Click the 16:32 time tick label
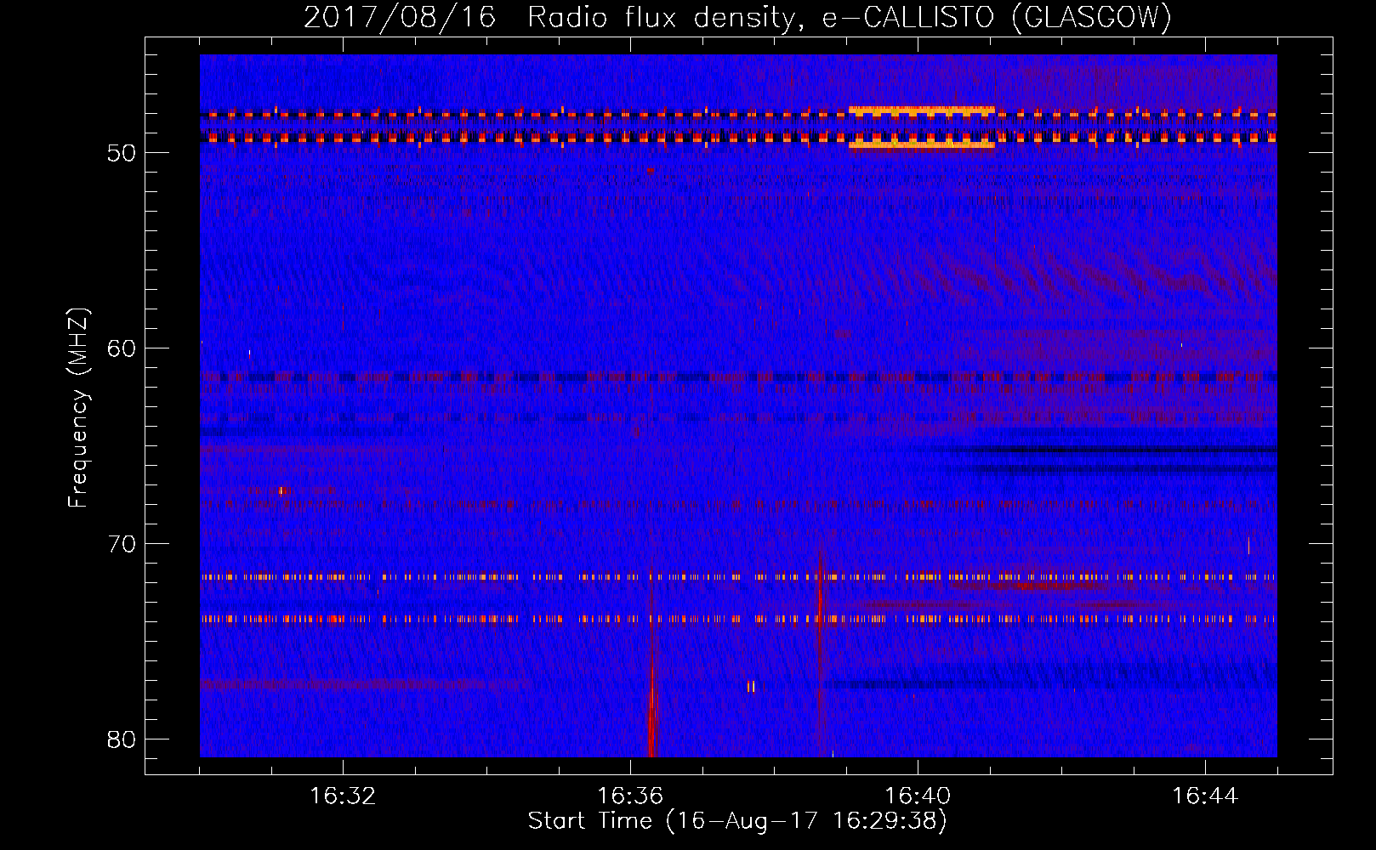Image resolution: width=1376 pixels, height=850 pixels. (343, 796)
